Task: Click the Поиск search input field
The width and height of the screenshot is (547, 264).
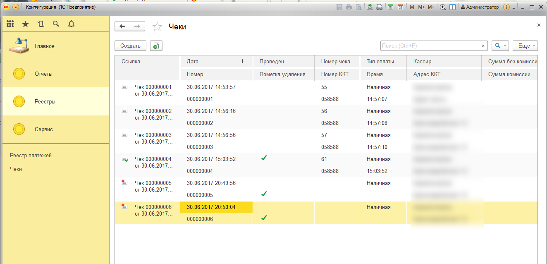Action: 429,46
